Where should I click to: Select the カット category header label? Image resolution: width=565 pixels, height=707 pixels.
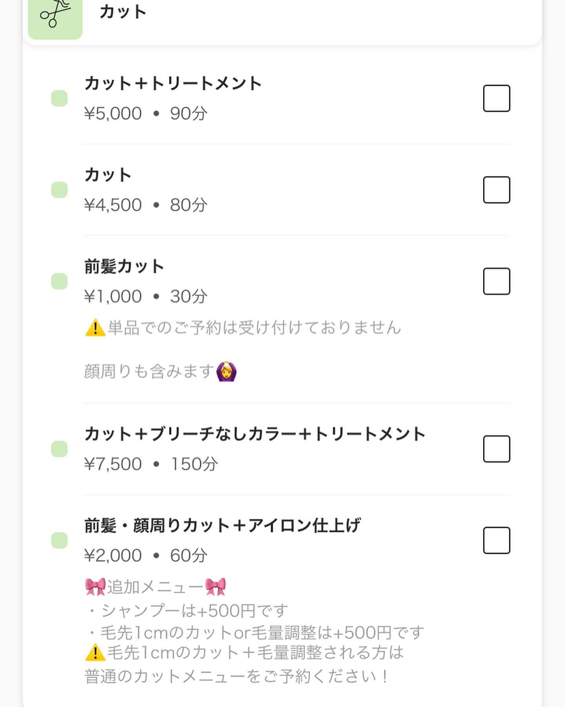123,12
